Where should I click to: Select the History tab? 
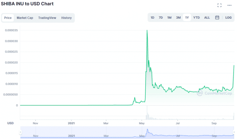coord(66,18)
